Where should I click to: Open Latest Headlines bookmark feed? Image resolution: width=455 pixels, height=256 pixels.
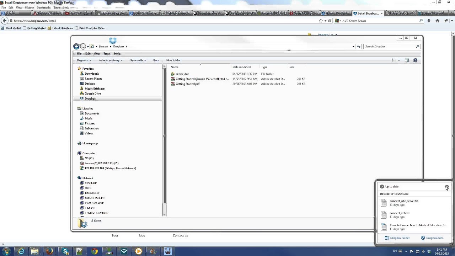[60, 28]
